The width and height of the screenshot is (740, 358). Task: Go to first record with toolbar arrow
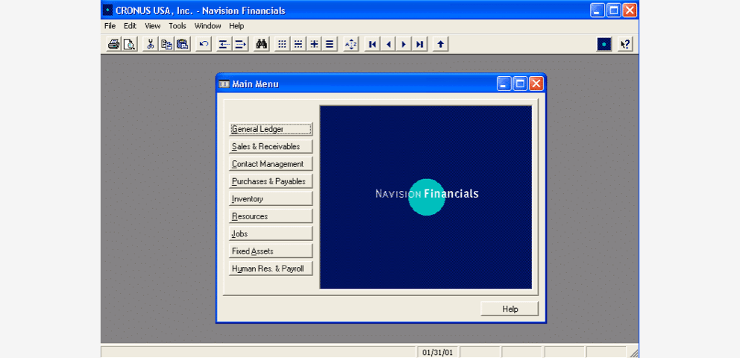(372, 44)
